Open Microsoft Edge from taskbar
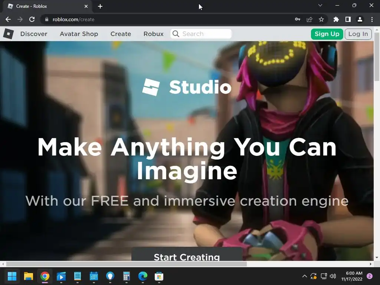The image size is (380, 285). point(143,276)
